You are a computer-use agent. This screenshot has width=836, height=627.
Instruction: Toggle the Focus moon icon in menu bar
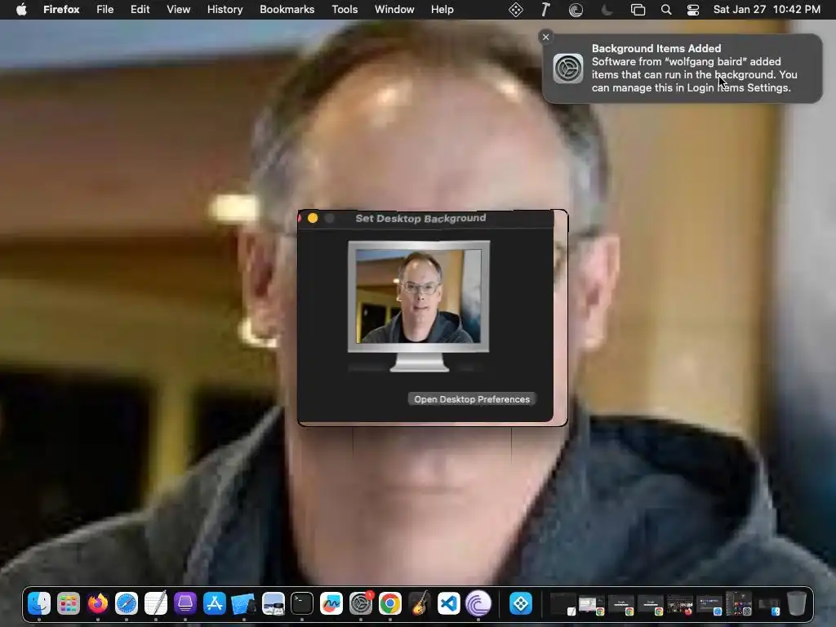[607, 10]
